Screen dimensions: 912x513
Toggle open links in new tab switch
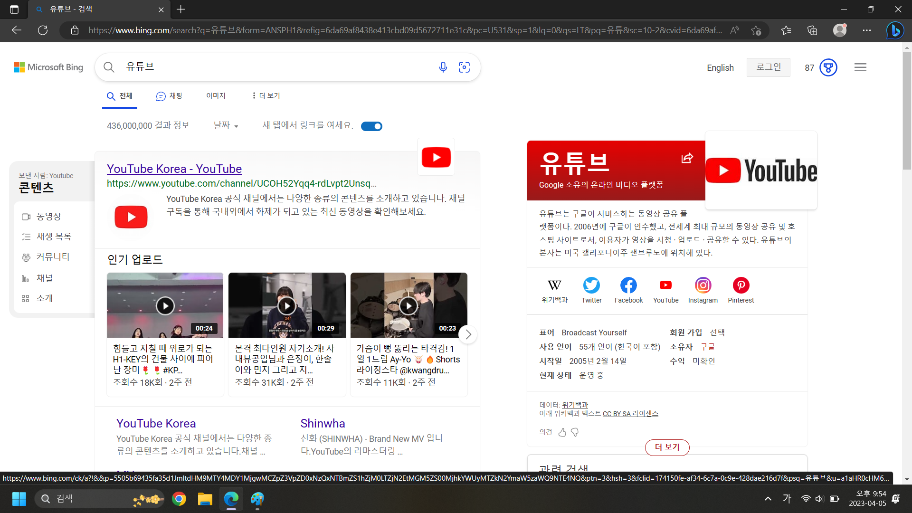point(371,126)
